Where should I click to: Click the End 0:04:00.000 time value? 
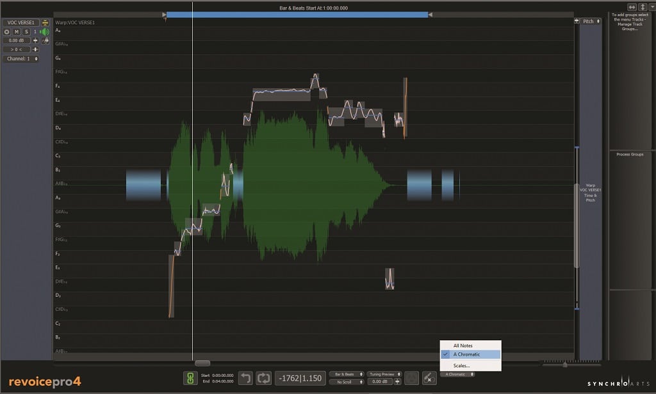[x=222, y=381]
